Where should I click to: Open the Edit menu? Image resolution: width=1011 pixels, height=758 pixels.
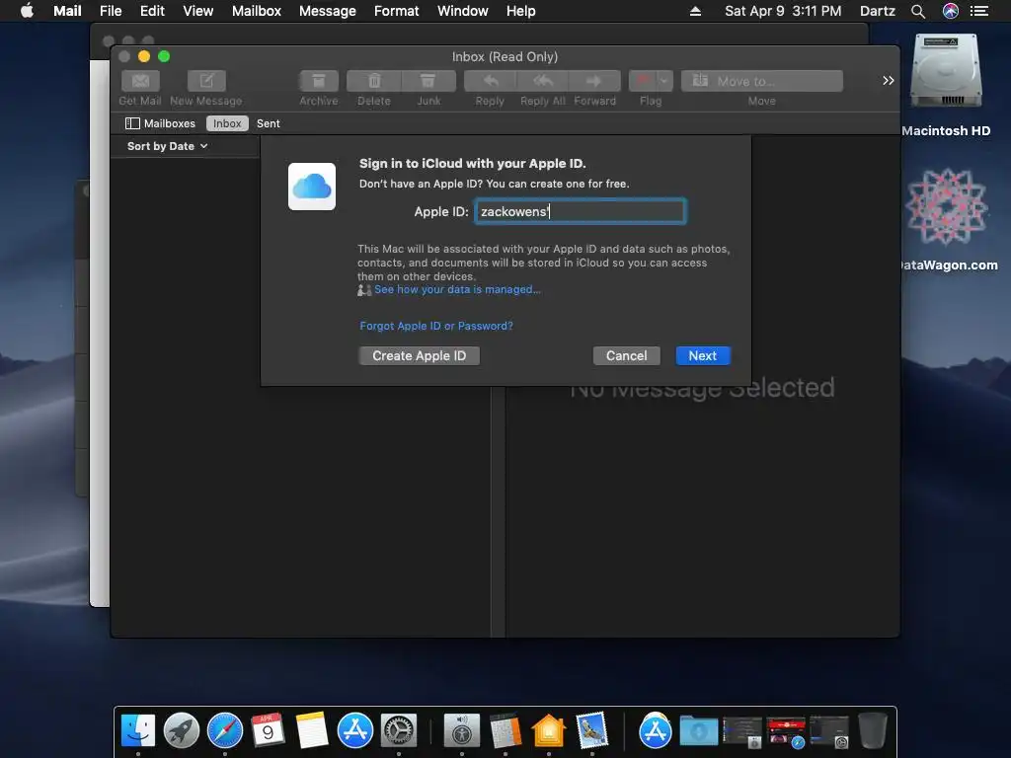pyautogui.click(x=152, y=11)
